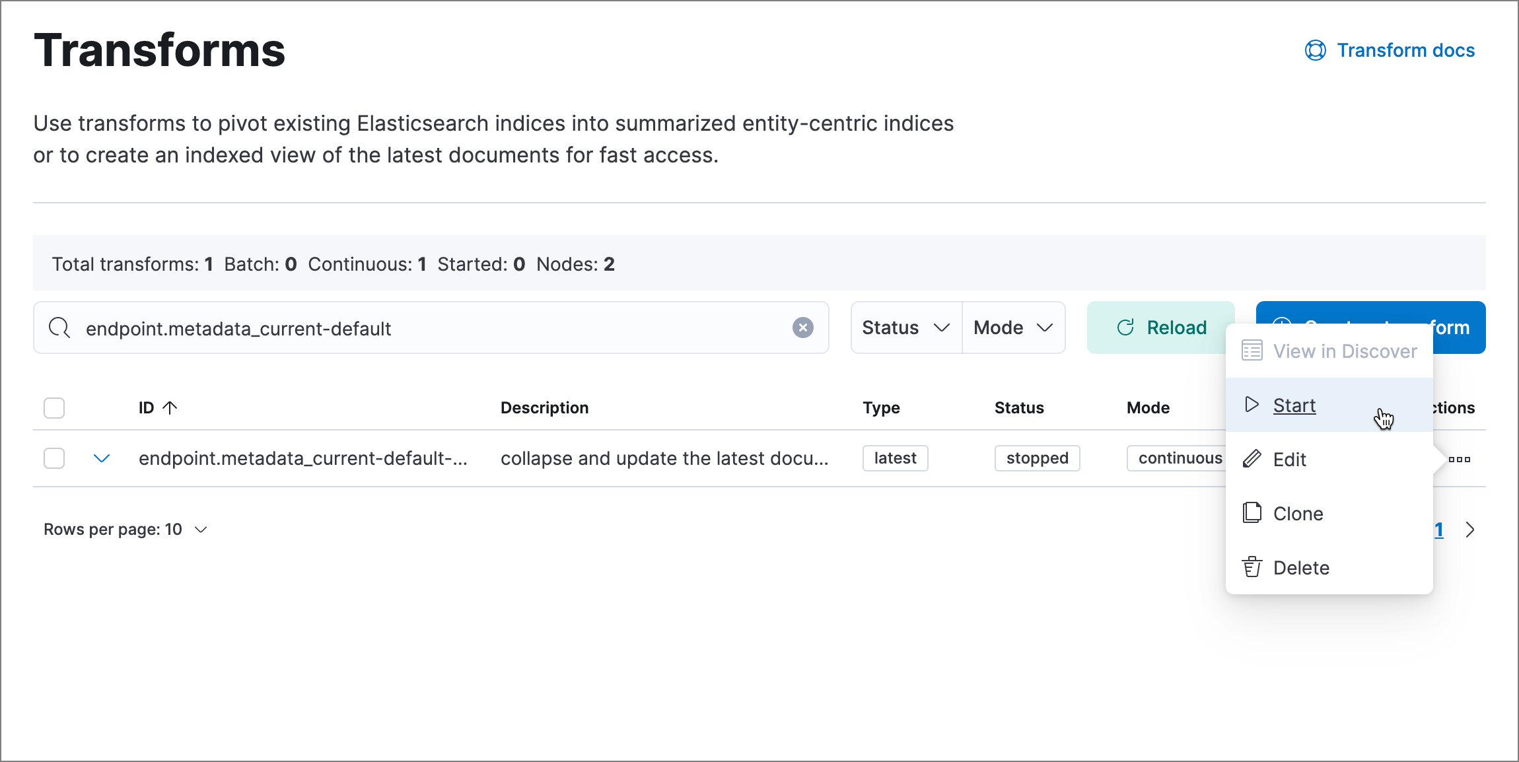The width and height of the screenshot is (1519, 762).
Task: Toggle the select-all checkbox in table header
Action: [53, 408]
